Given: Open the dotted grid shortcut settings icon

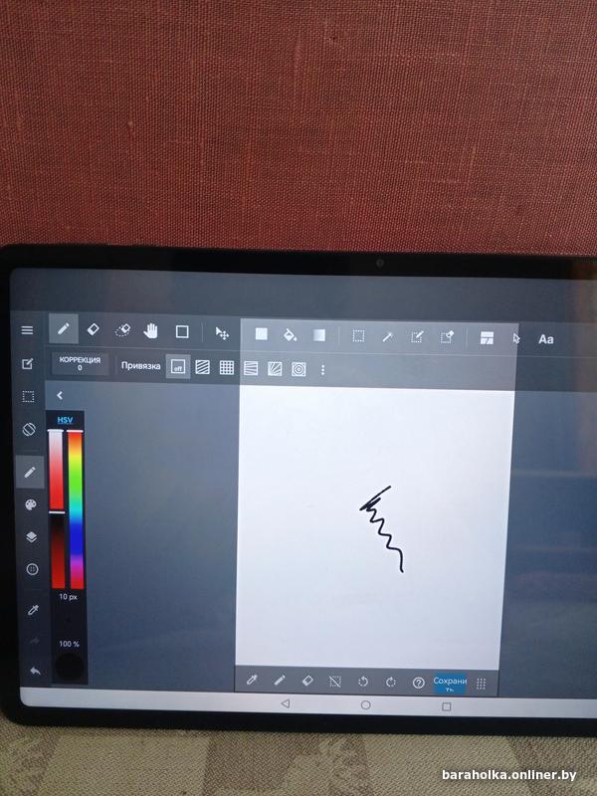Looking at the screenshot, I should point(481,684).
